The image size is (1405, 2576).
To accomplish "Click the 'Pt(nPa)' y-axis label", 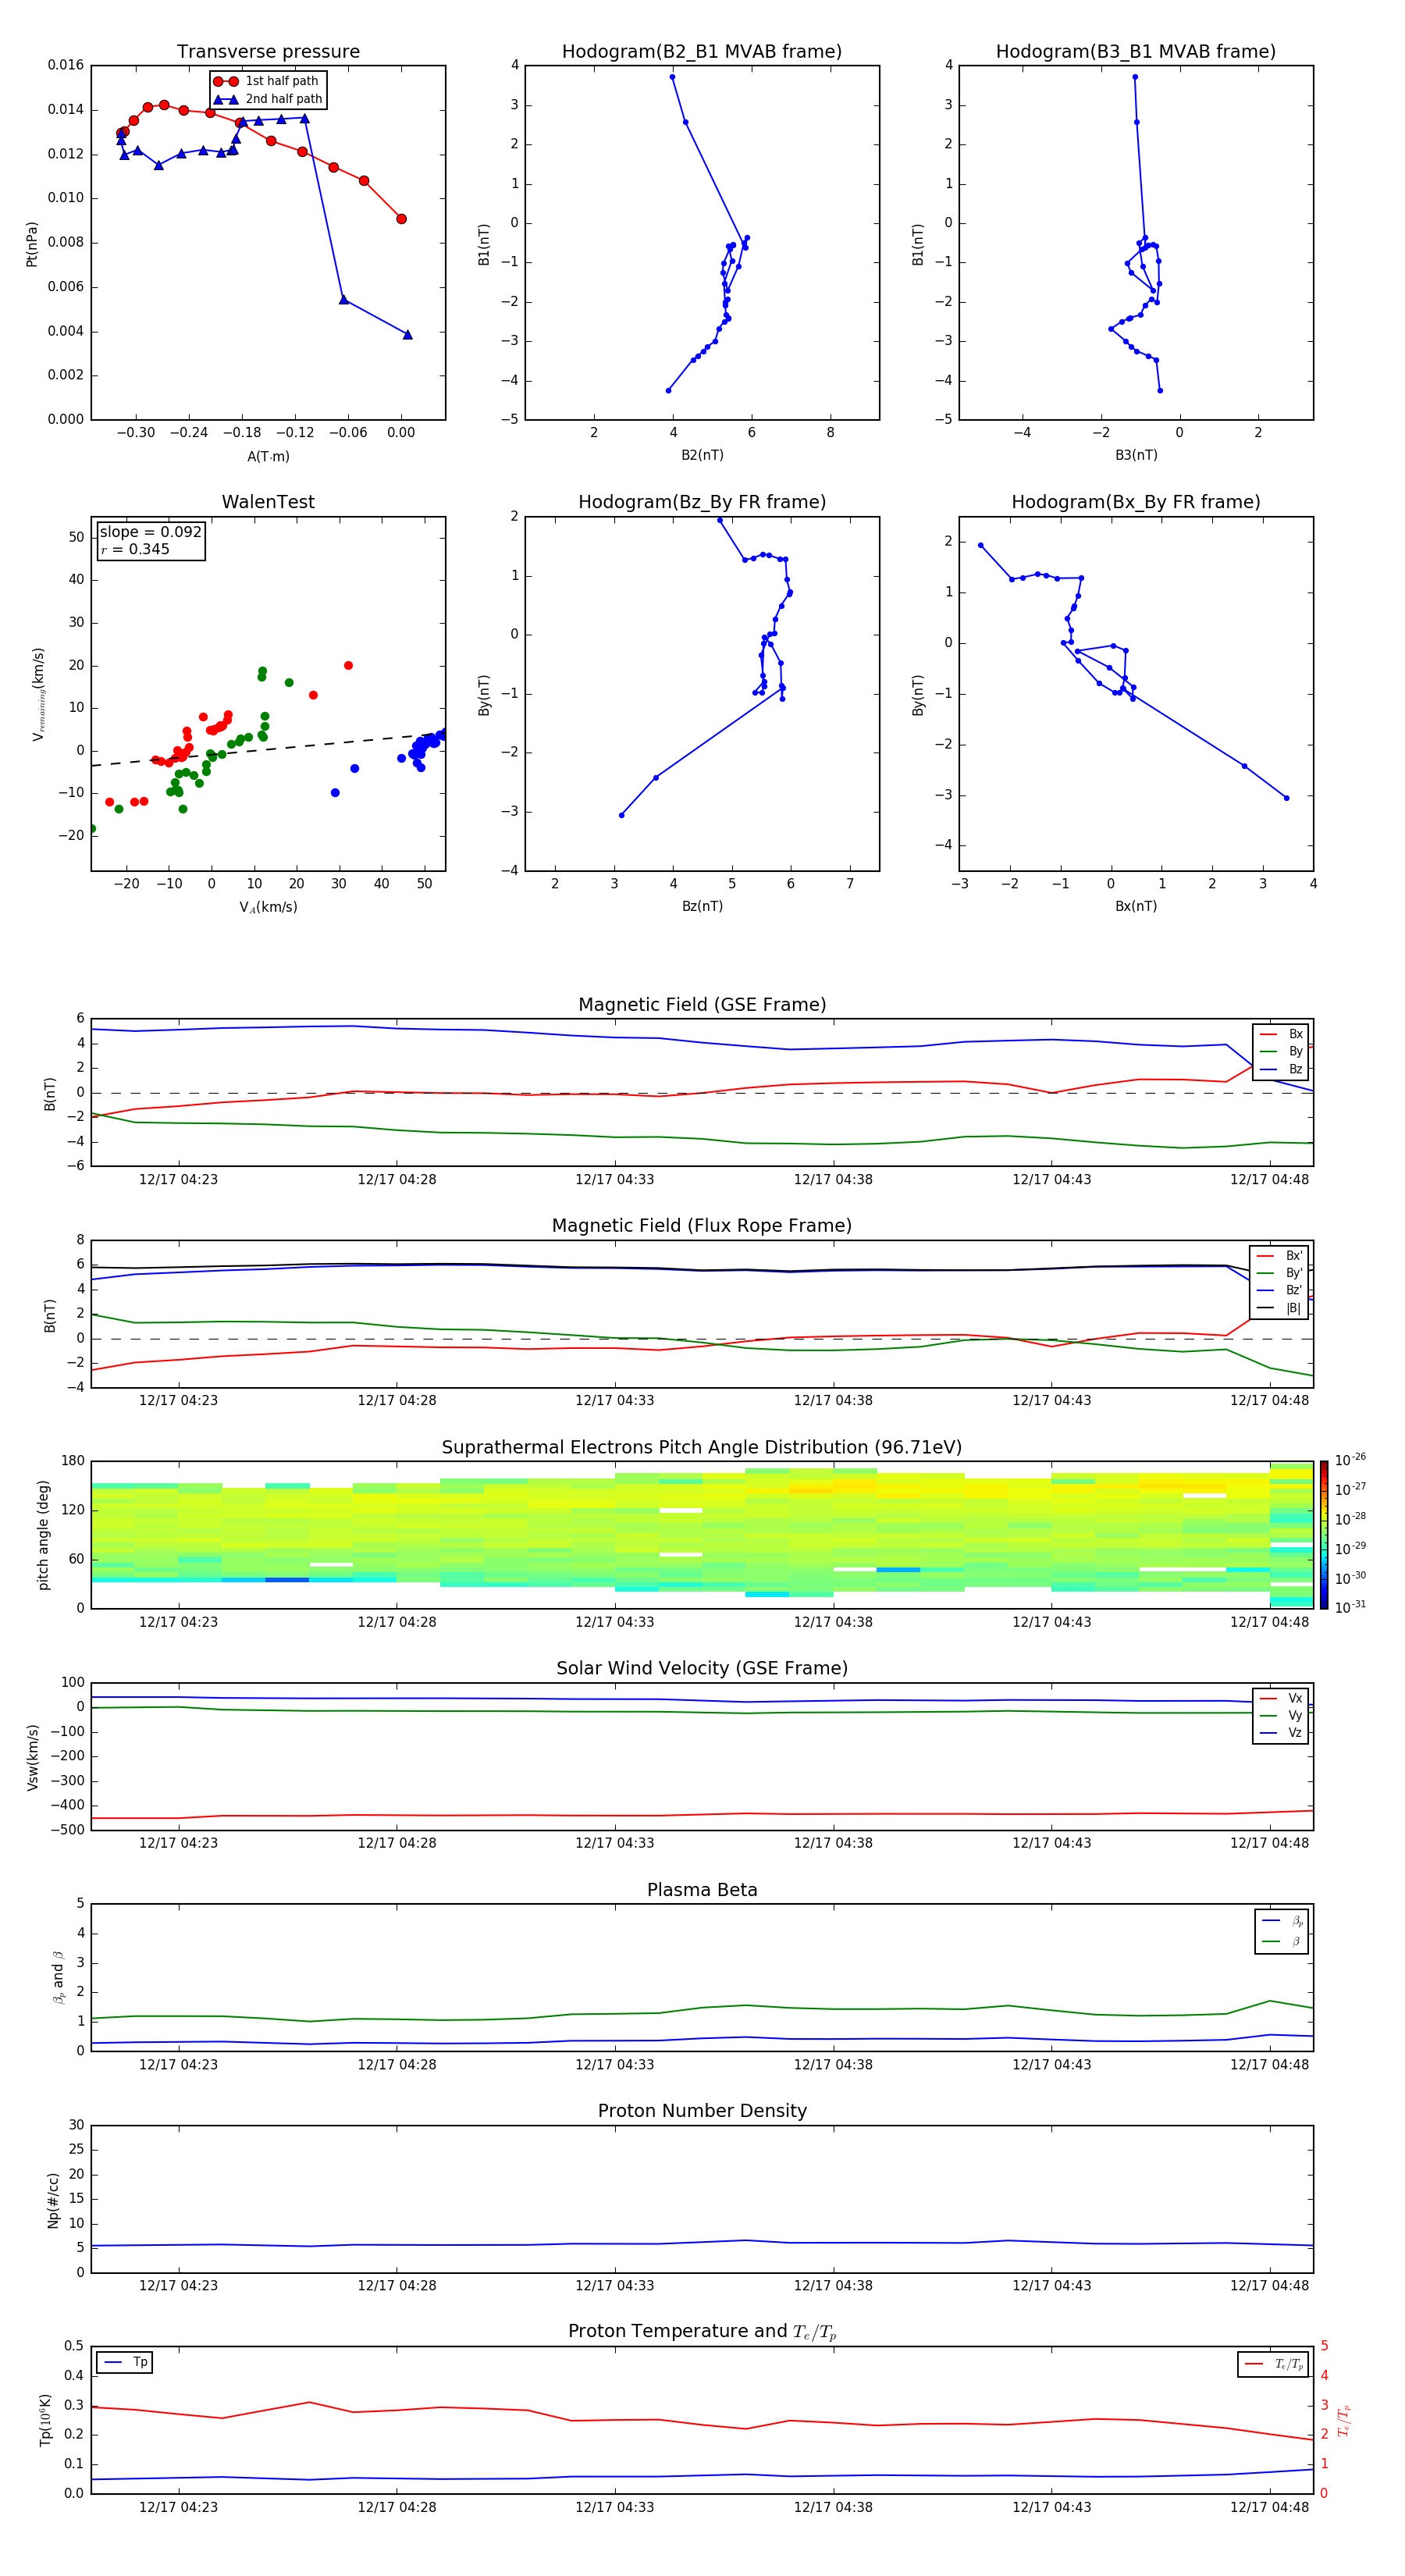I will (x=32, y=244).
